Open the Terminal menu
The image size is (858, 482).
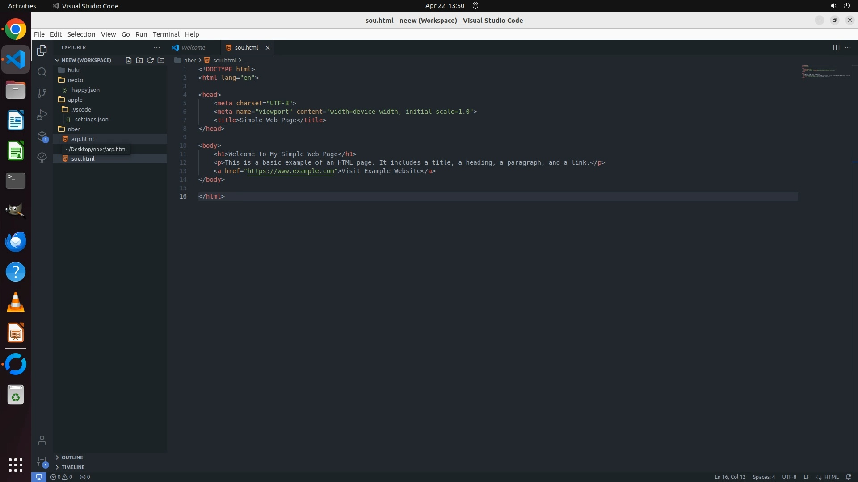[x=166, y=34]
